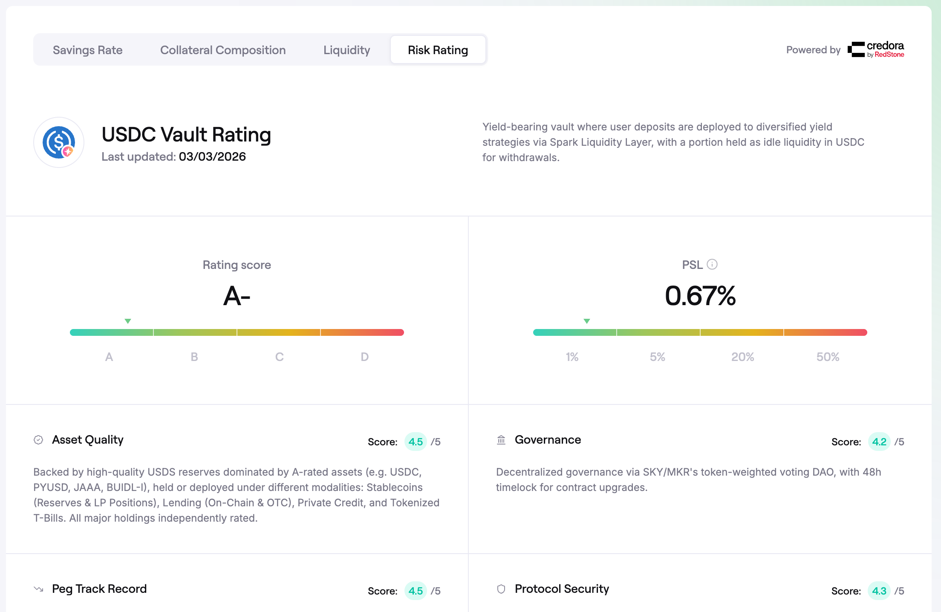Click the Governance section heading
941x612 pixels.
click(548, 440)
